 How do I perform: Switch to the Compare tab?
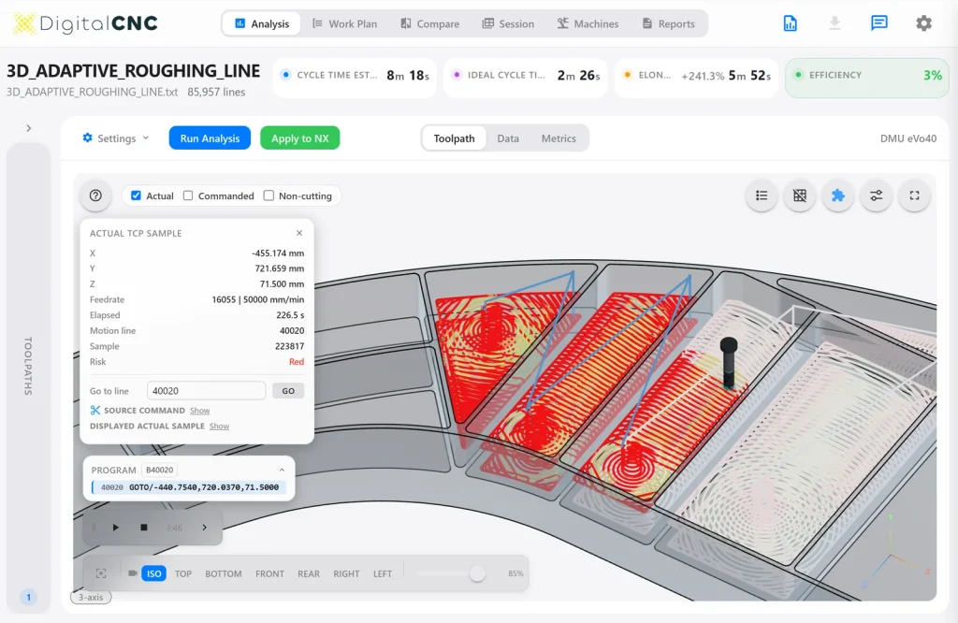[430, 23]
